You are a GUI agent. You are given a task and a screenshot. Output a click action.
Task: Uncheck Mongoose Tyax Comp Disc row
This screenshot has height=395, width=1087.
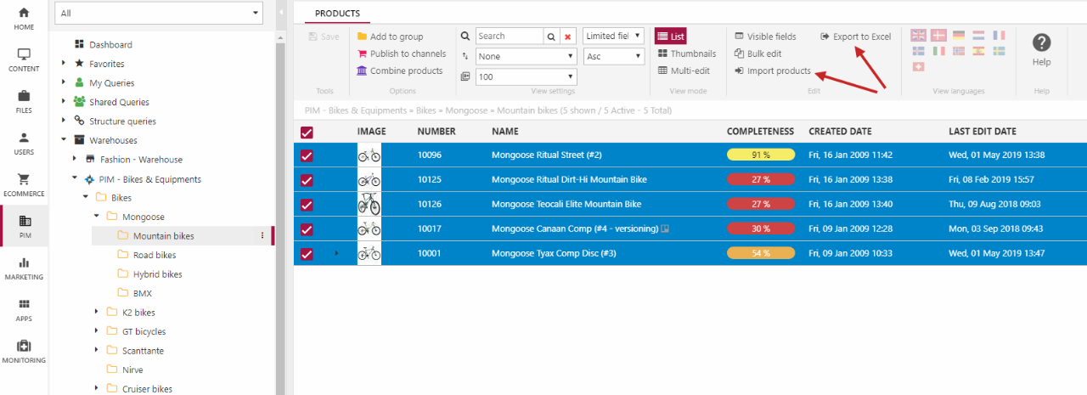click(x=307, y=253)
